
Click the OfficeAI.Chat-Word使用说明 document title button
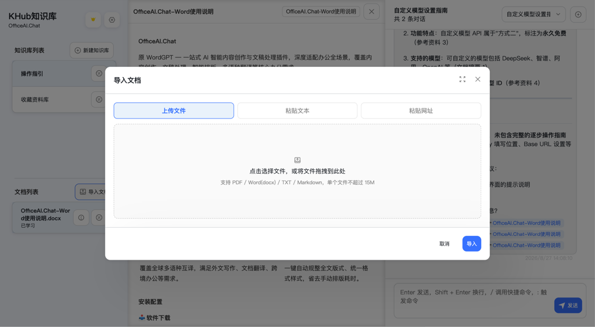pyautogui.click(x=321, y=12)
